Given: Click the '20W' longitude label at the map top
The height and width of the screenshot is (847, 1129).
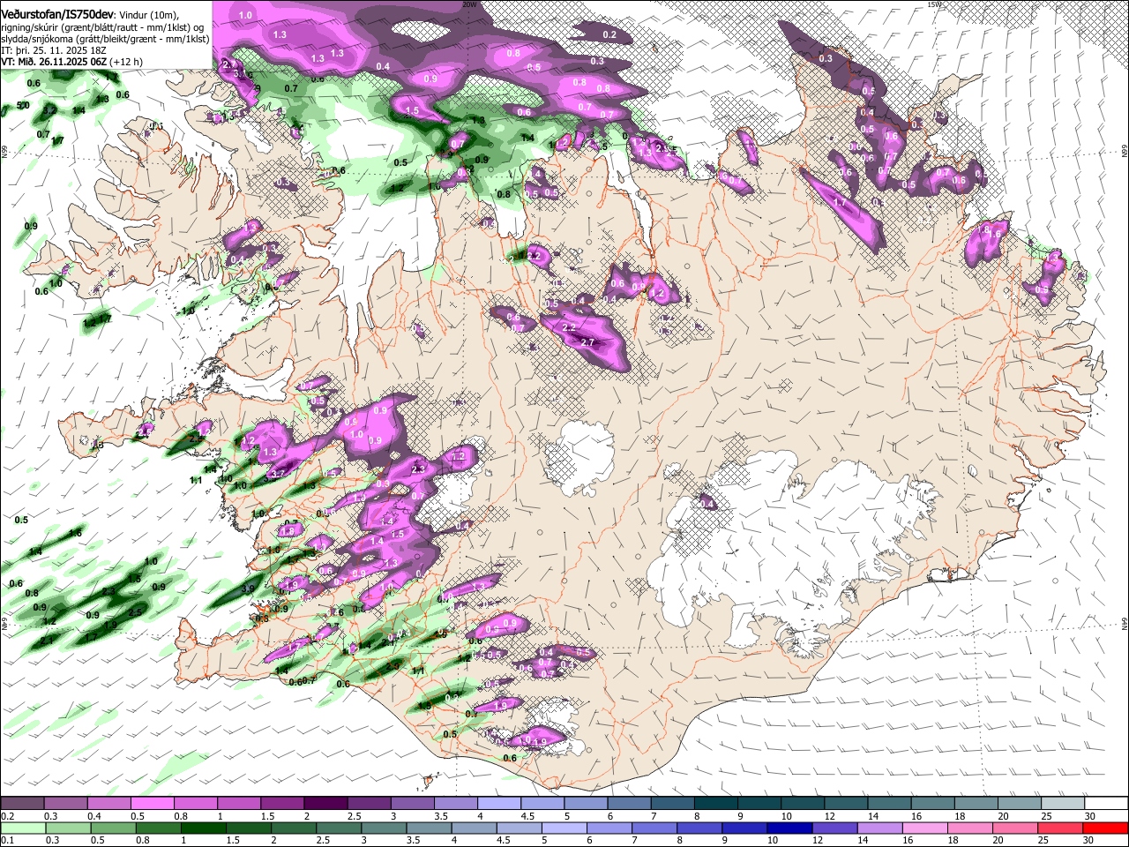Looking at the screenshot, I should pyautogui.click(x=470, y=4).
